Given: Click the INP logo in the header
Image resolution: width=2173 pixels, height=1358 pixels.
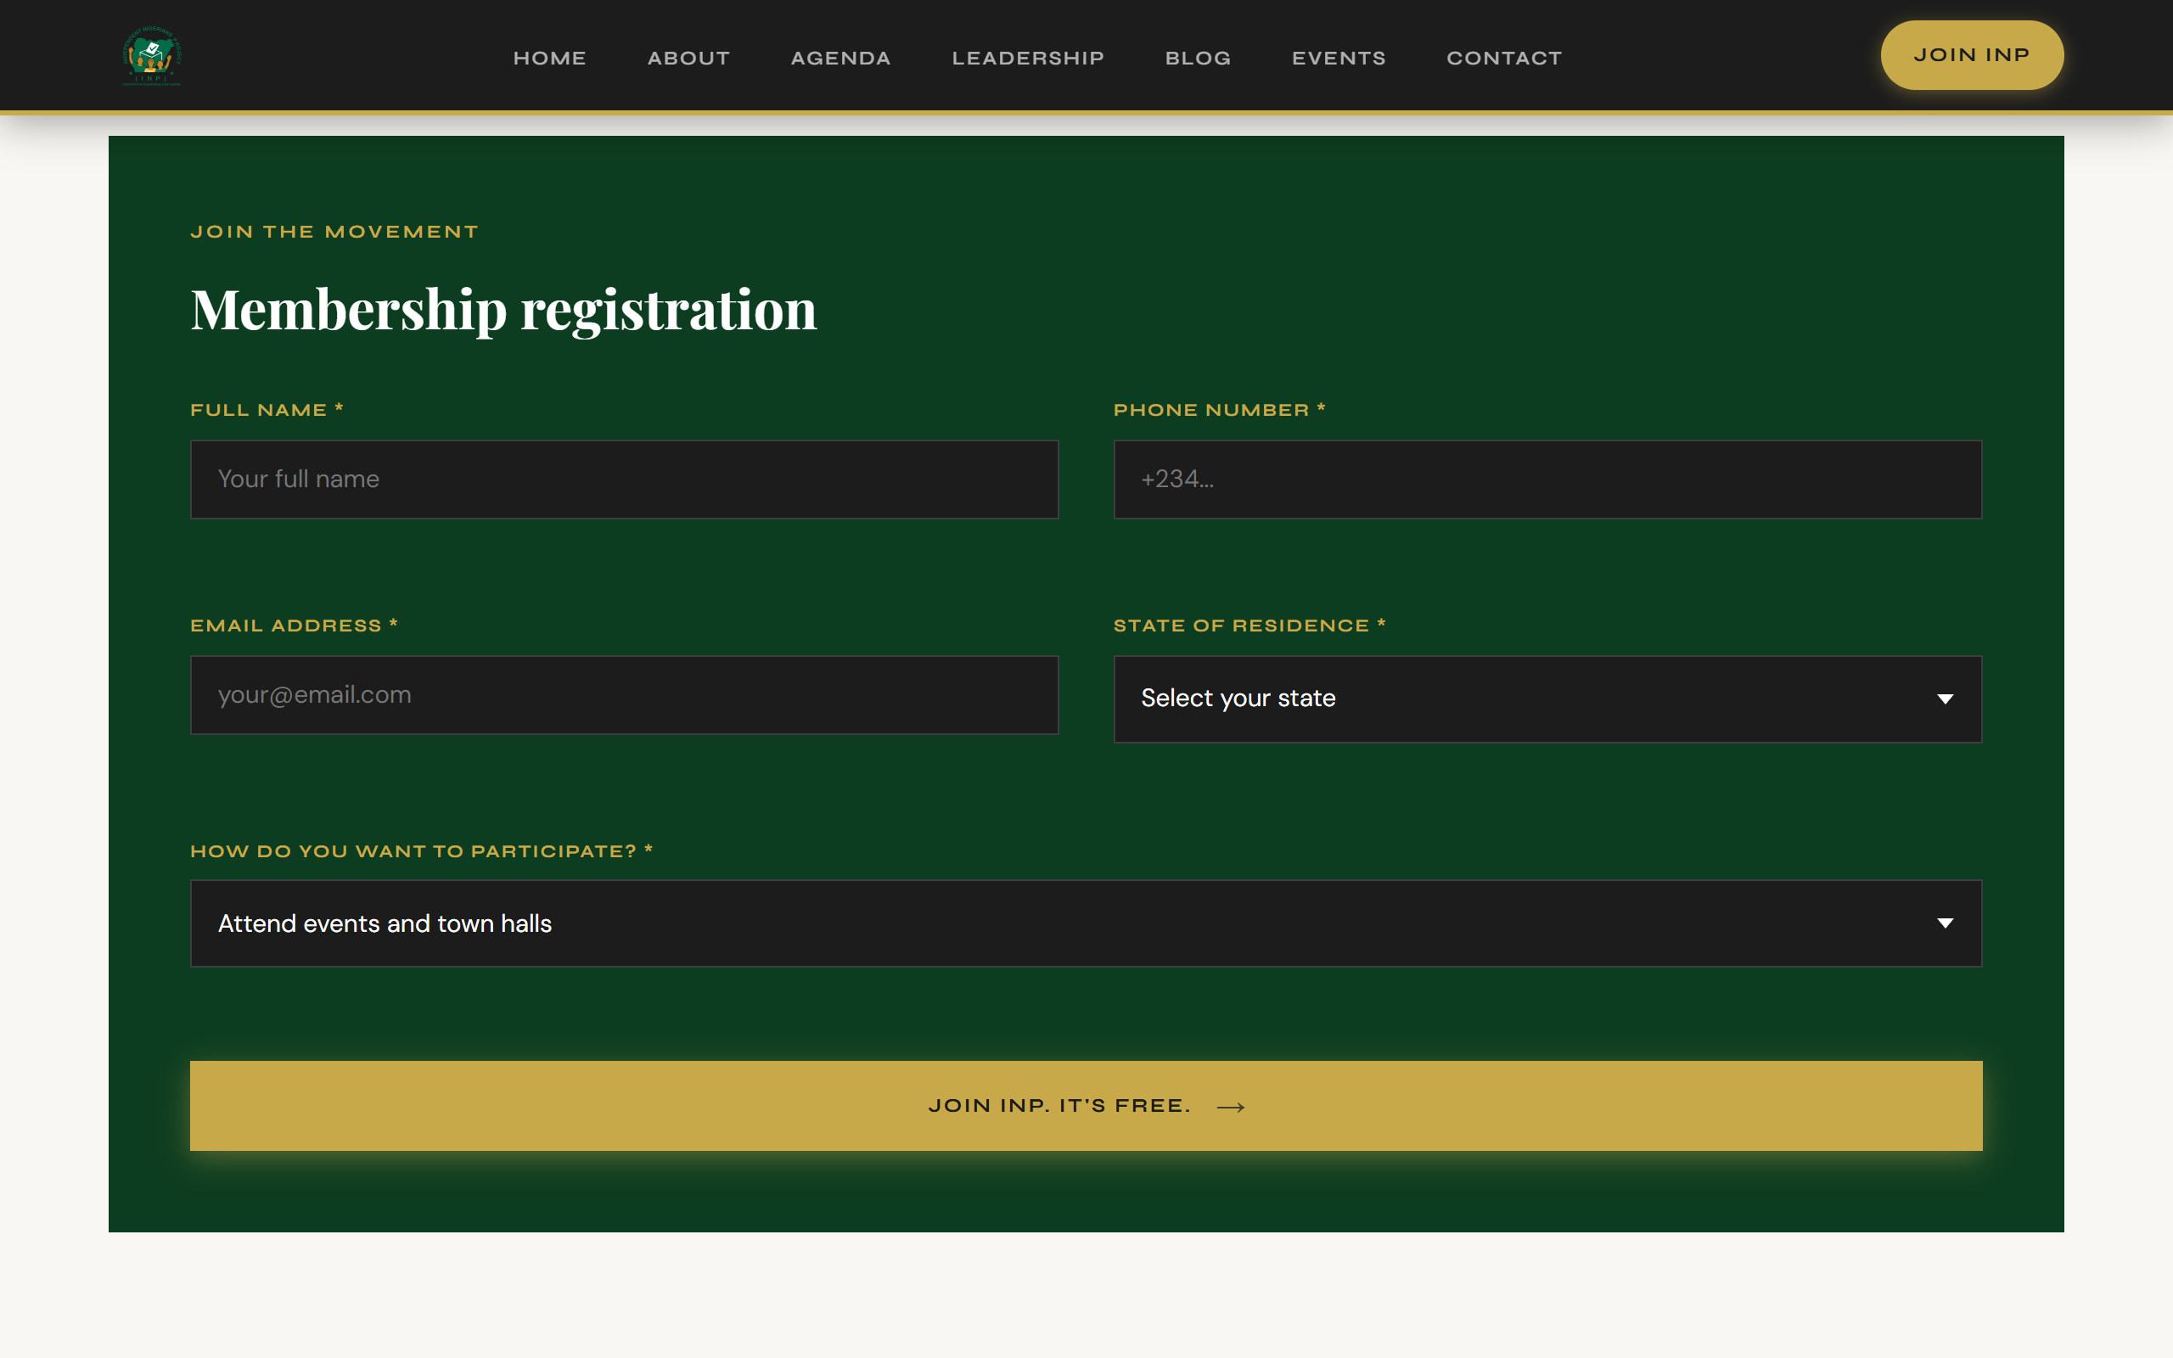Looking at the screenshot, I should [152, 56].
